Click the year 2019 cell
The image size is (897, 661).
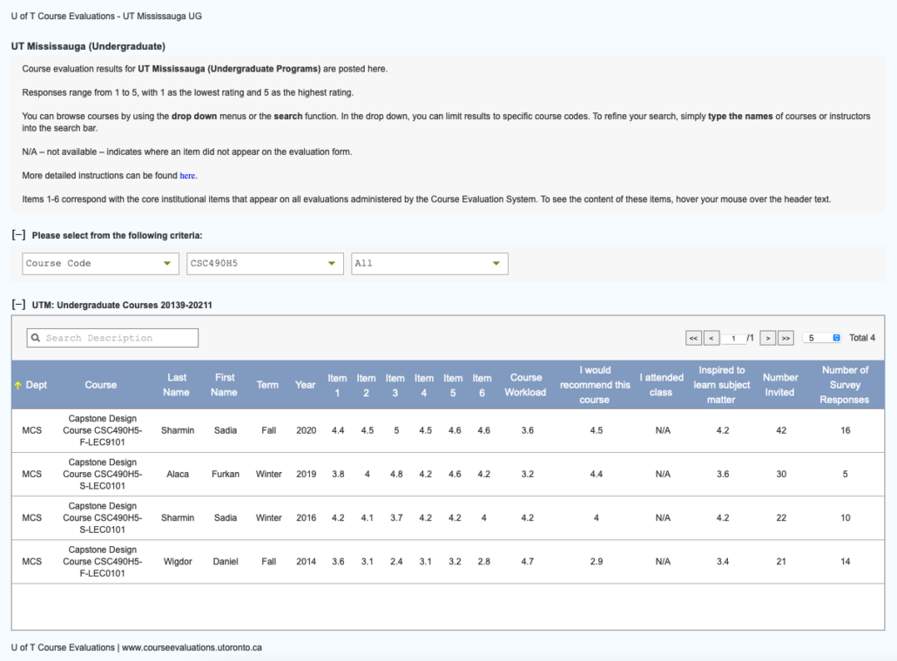coord(306,475)
